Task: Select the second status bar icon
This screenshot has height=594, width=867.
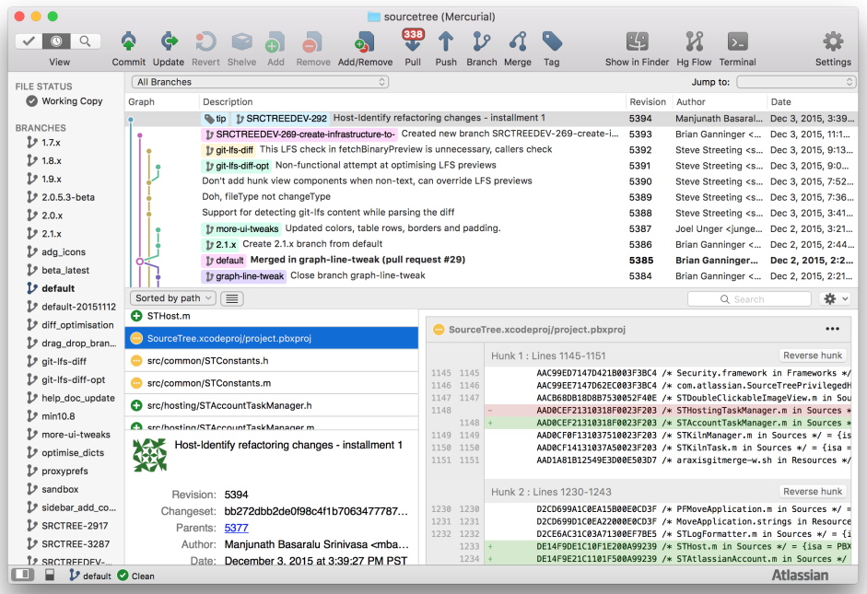Action: click(x=49, y=576)
